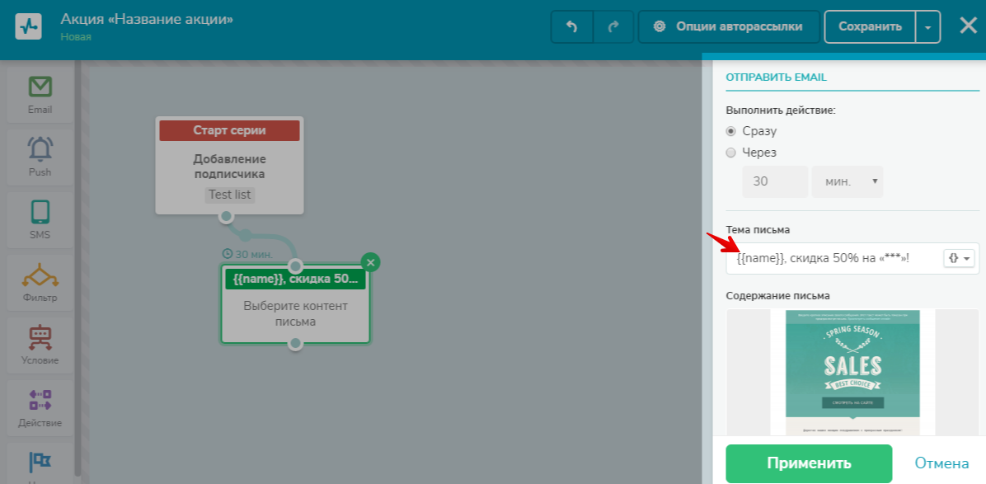Click the 30 мин. delay label
The image size is (986, 484).
248,254
